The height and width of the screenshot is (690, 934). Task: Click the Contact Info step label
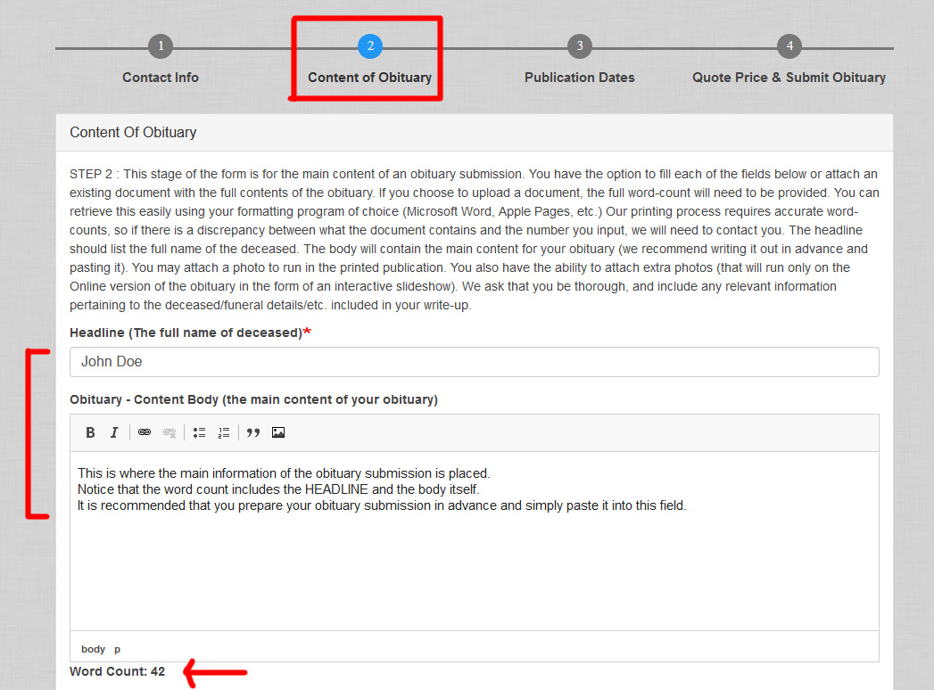161,78
